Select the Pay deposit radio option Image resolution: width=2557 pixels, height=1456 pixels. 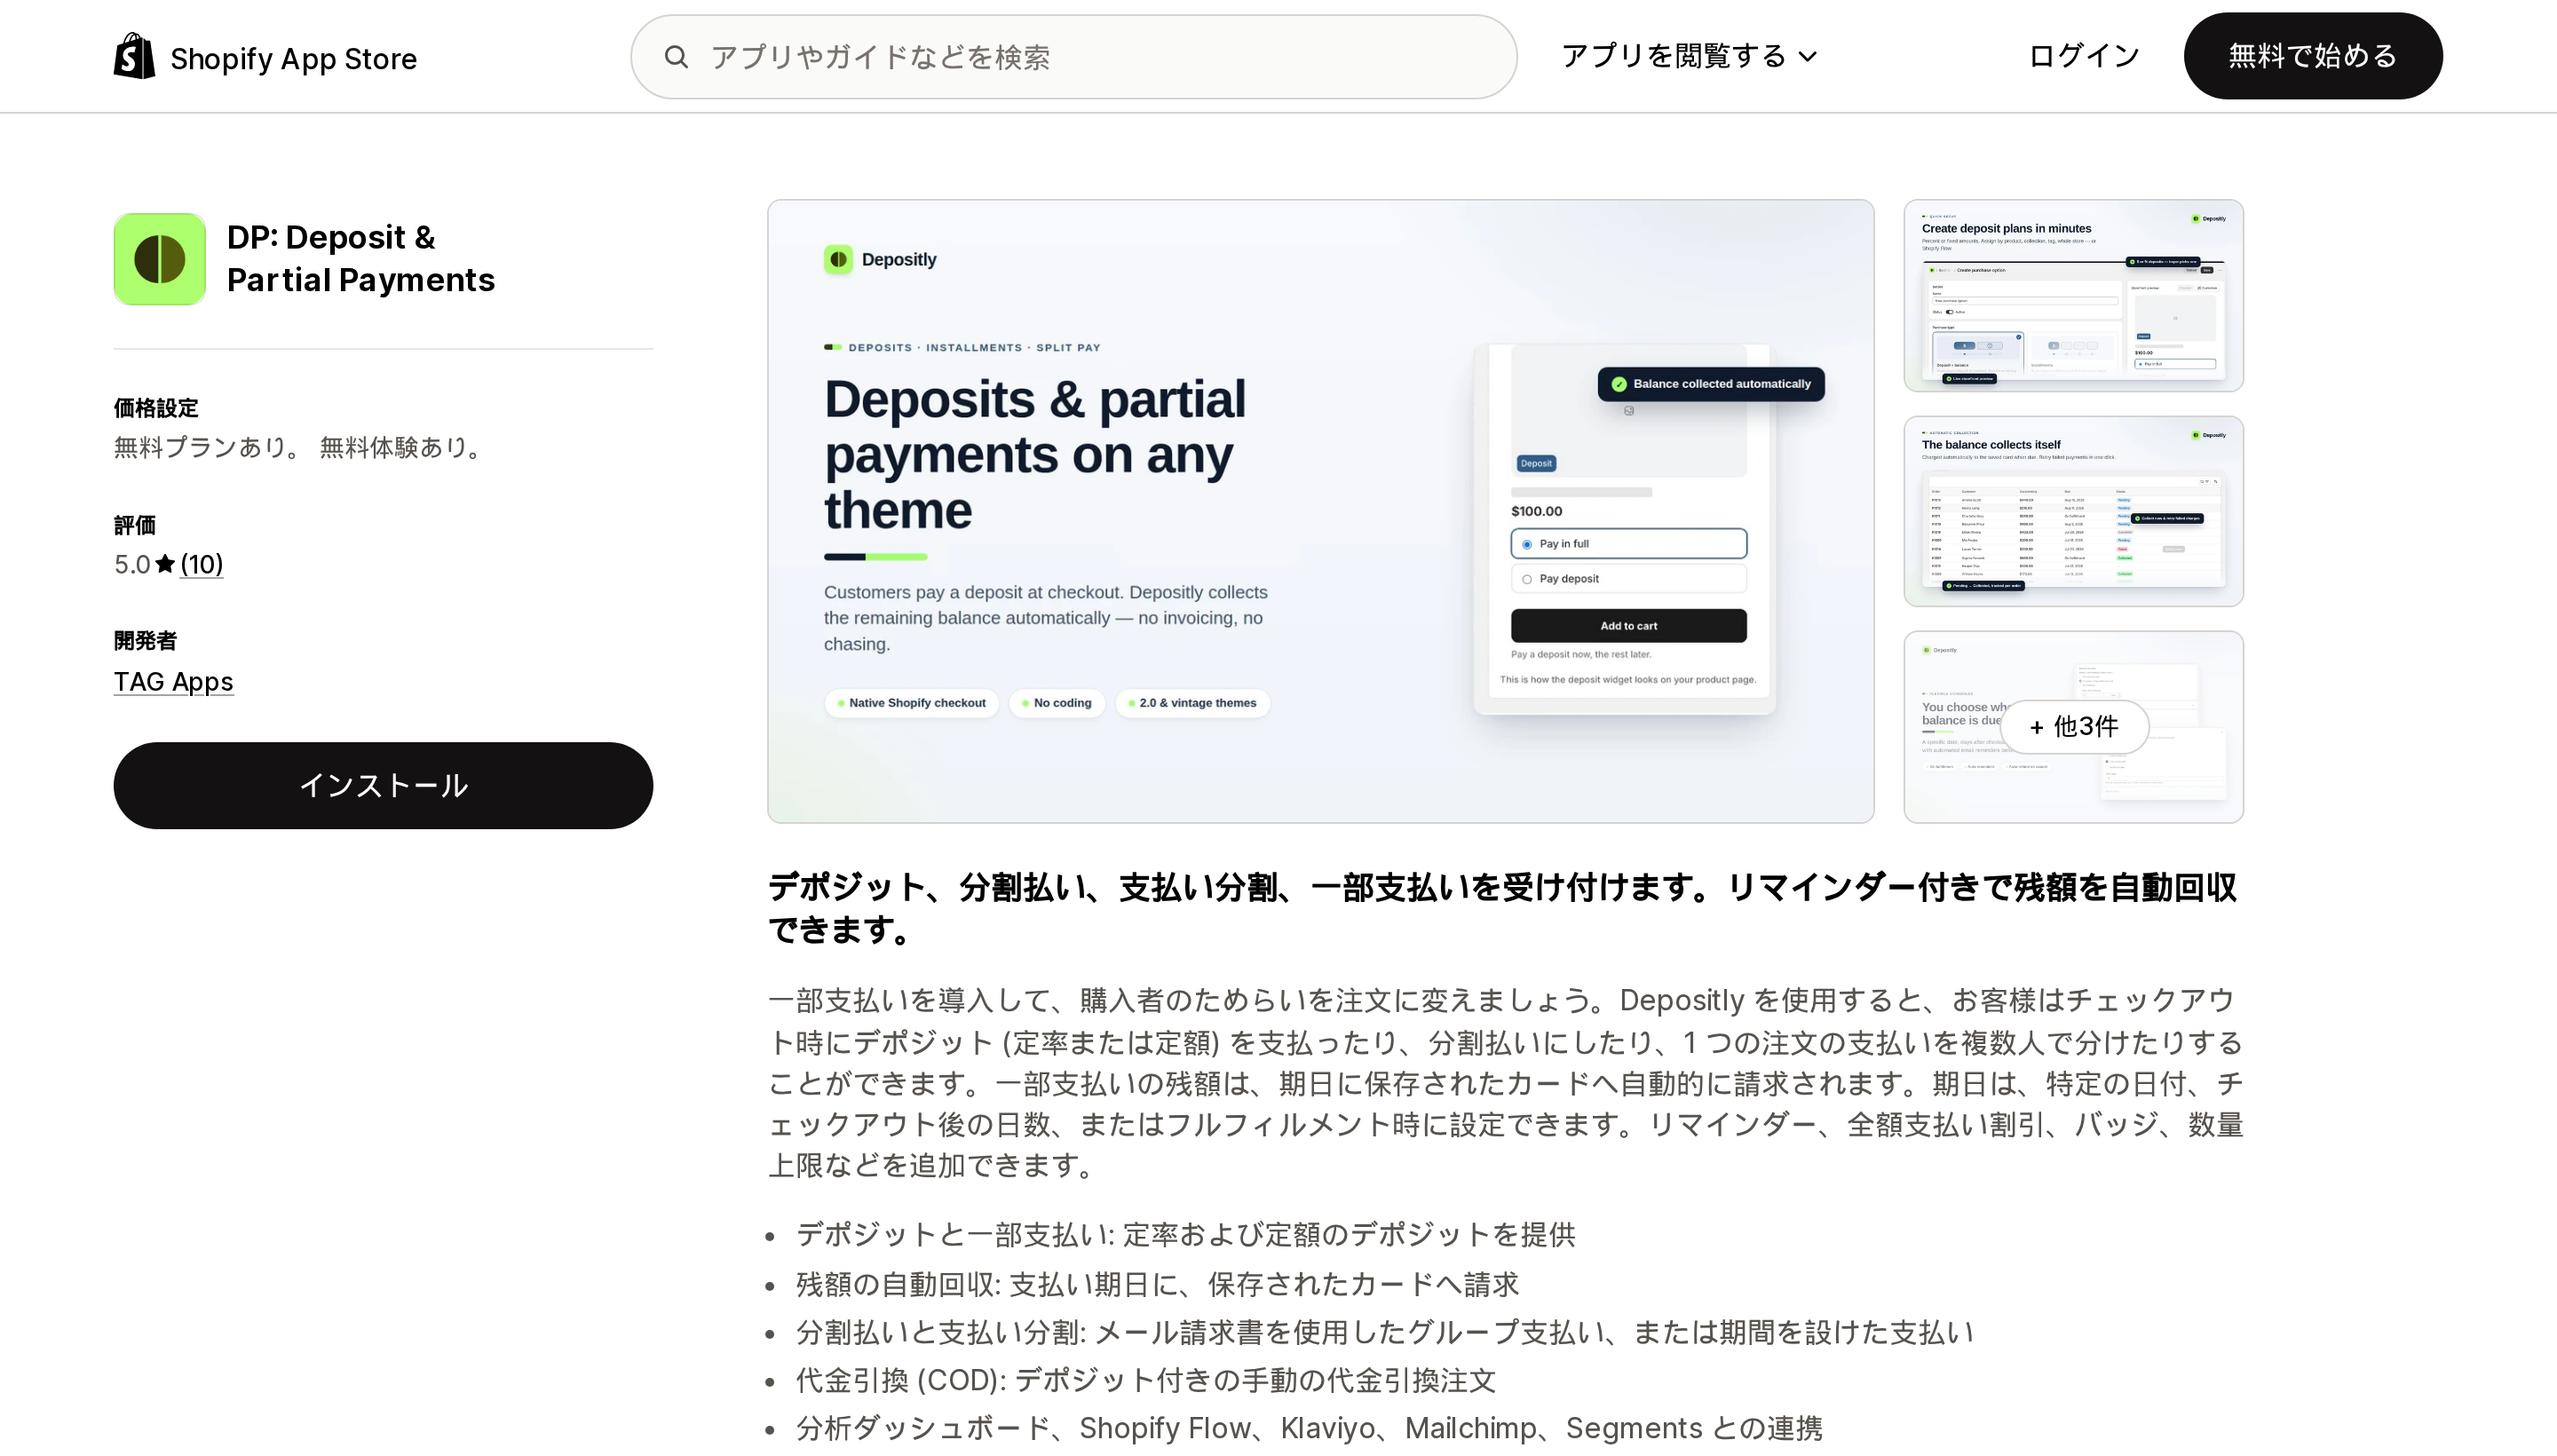pyautogui.click(x=1527, y=579)
